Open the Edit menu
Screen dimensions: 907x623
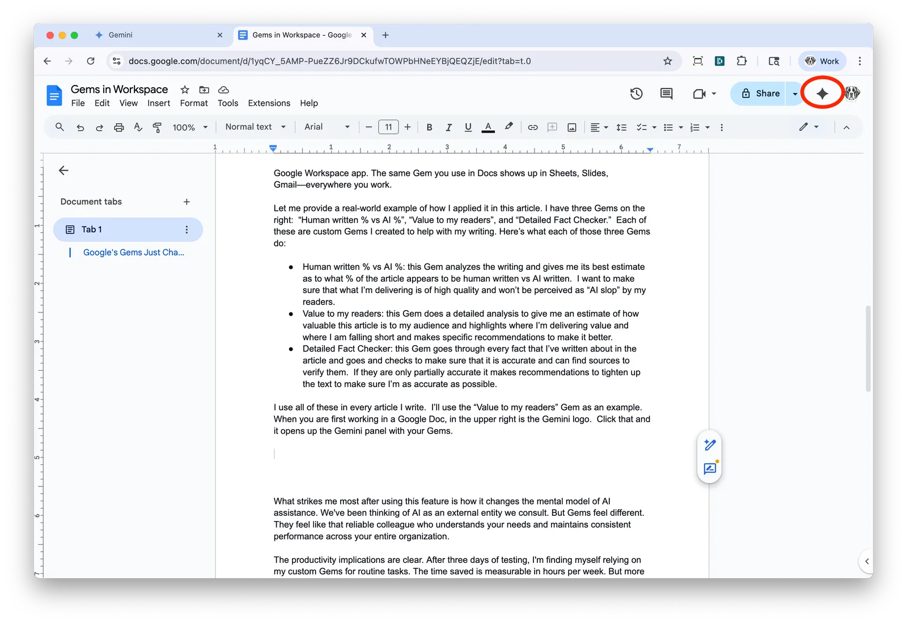[102, 103]
